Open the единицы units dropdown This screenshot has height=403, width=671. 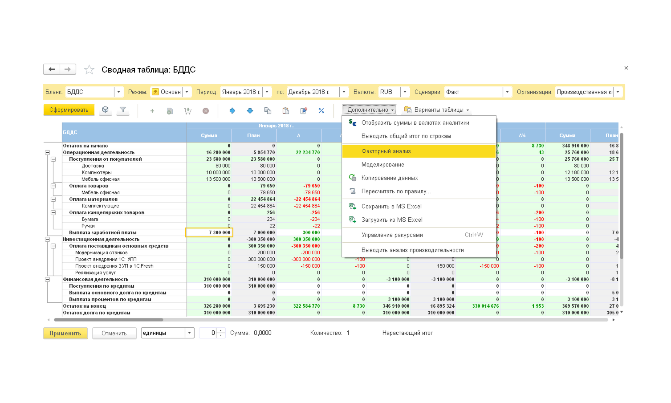pos(190,333)
